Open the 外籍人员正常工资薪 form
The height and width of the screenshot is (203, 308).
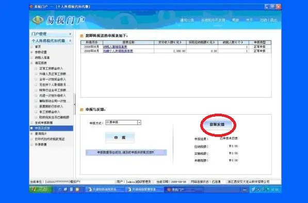pos(52,74)
